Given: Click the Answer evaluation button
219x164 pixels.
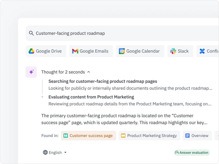Looking at the screenshot, I should coord(192,153).
